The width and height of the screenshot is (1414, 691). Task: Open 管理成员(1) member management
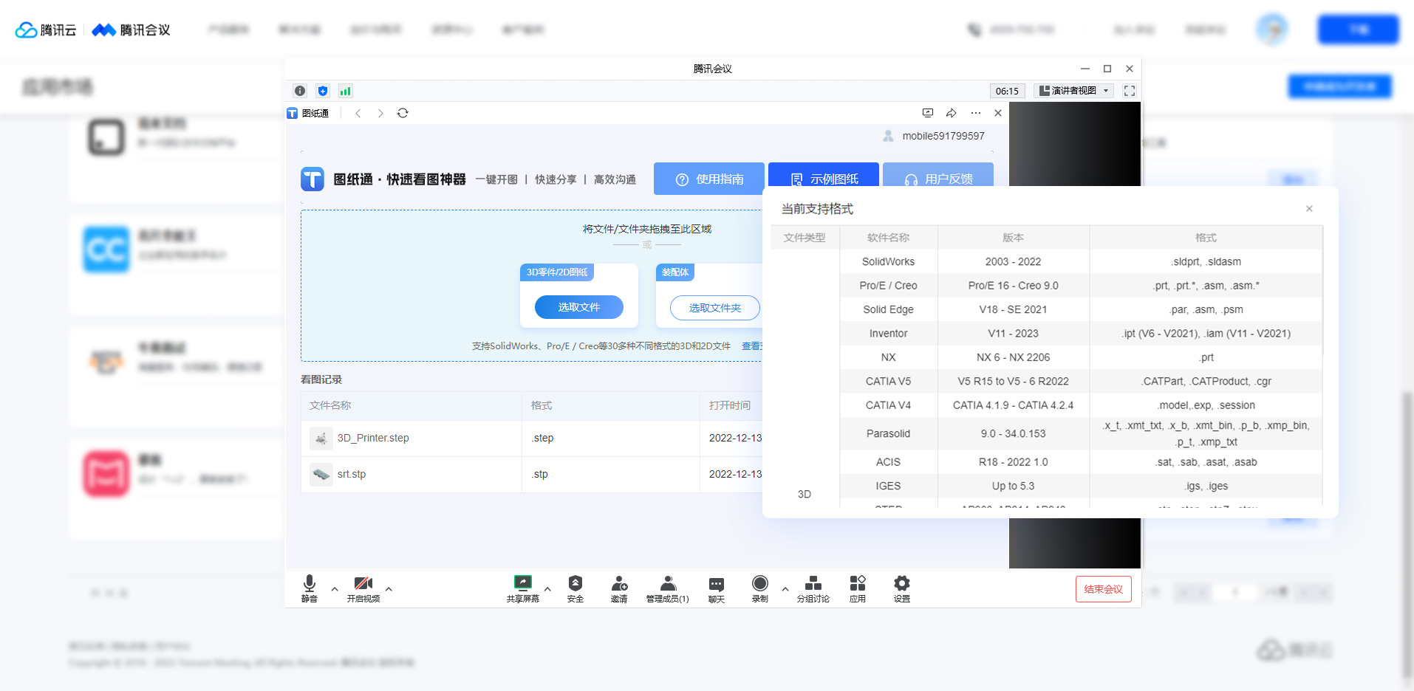click(667, 588)
